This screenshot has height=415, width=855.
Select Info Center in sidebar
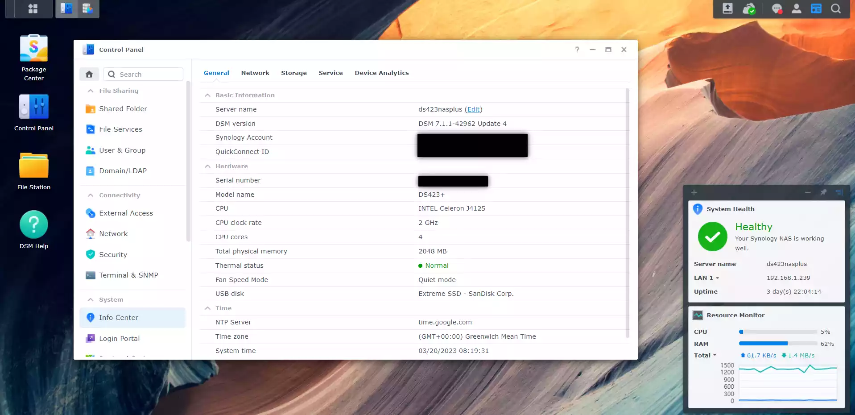point(132,318)
